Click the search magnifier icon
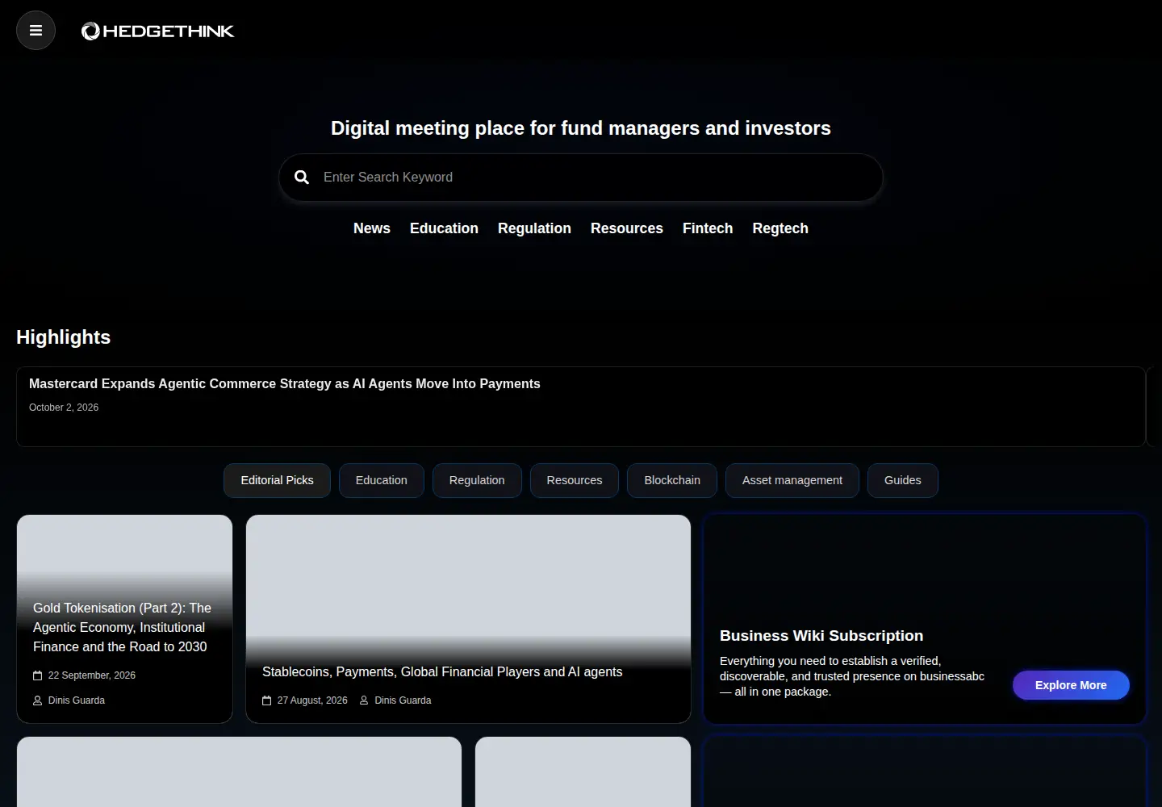This screenshot has height=807, width=1162. 302,178
